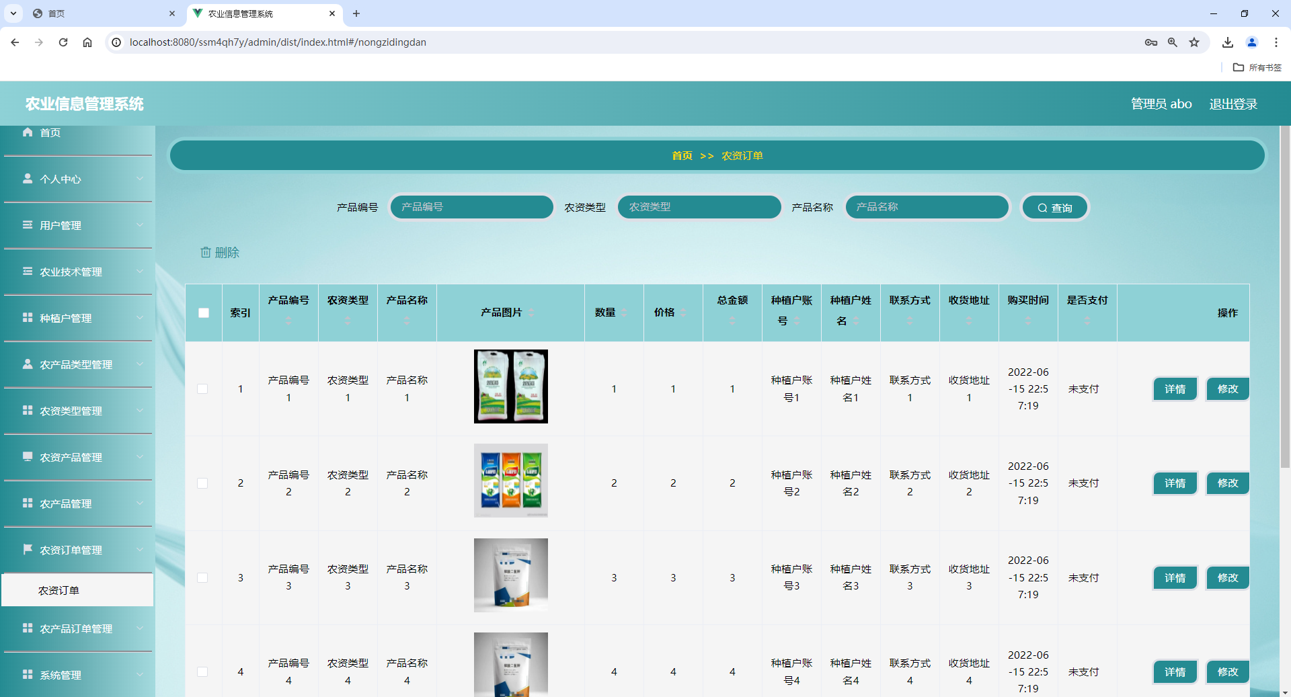Screen dimensions: 1291x697
Task: Check the checkbox for order row 1
Action: pos(204,388)
